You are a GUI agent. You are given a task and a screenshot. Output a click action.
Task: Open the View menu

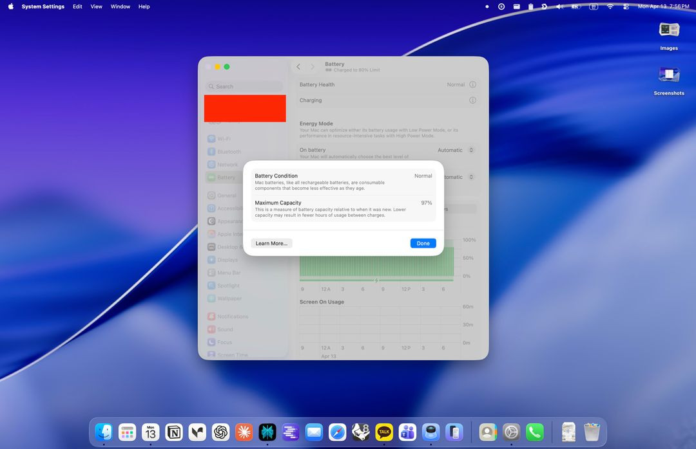tap(96, 6)
